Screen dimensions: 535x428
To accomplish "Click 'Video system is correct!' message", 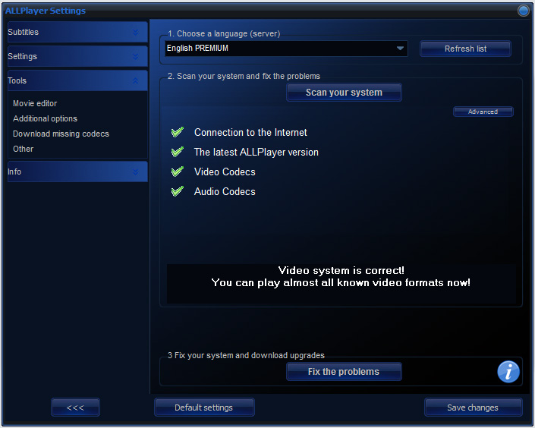I will [x=341, y=271].
